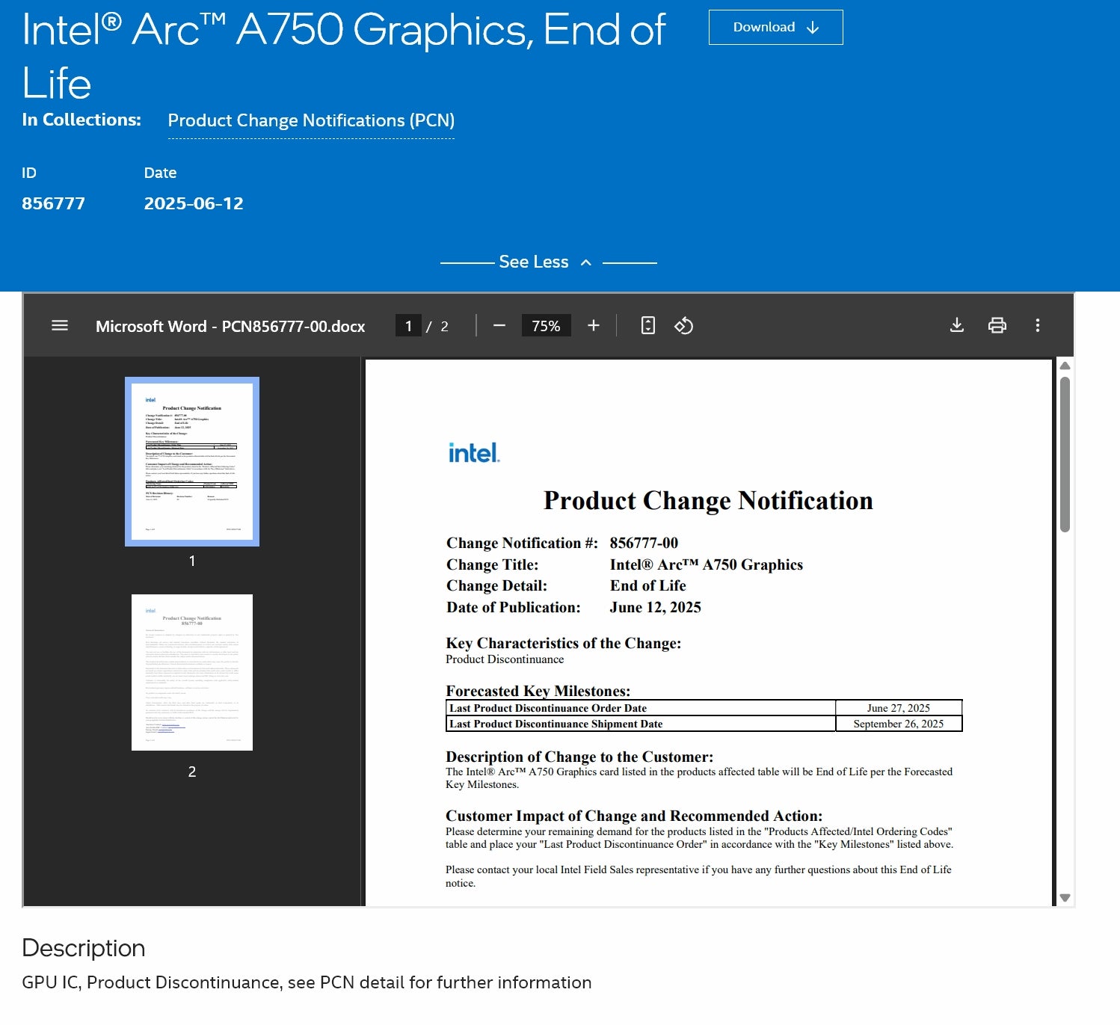Open the document sidebar menu
The image size is (1120, 1025).
[x=59, y=326]
